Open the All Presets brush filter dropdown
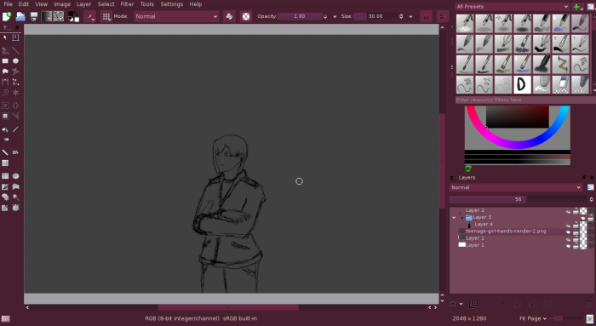Image resolution: width=596 pixels, height=326 pixels. 512,7
